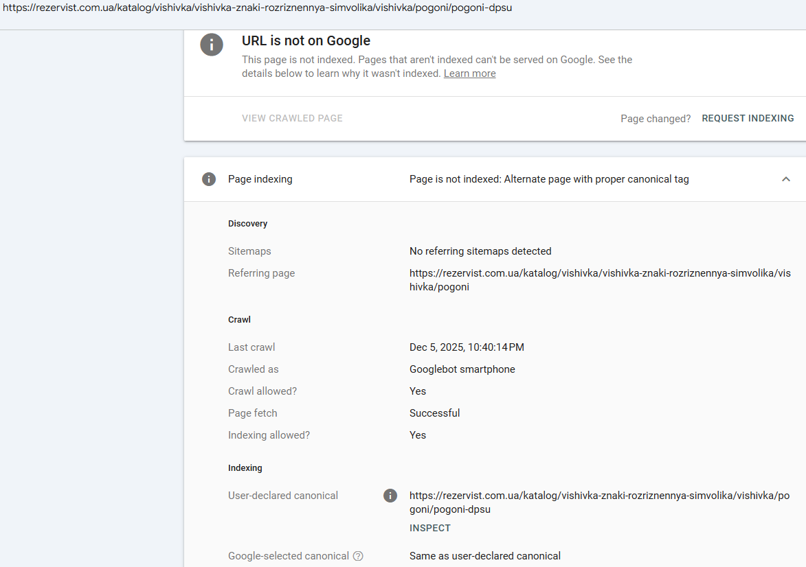Click the Referring page URL value
806x567 pixels.
599,280
